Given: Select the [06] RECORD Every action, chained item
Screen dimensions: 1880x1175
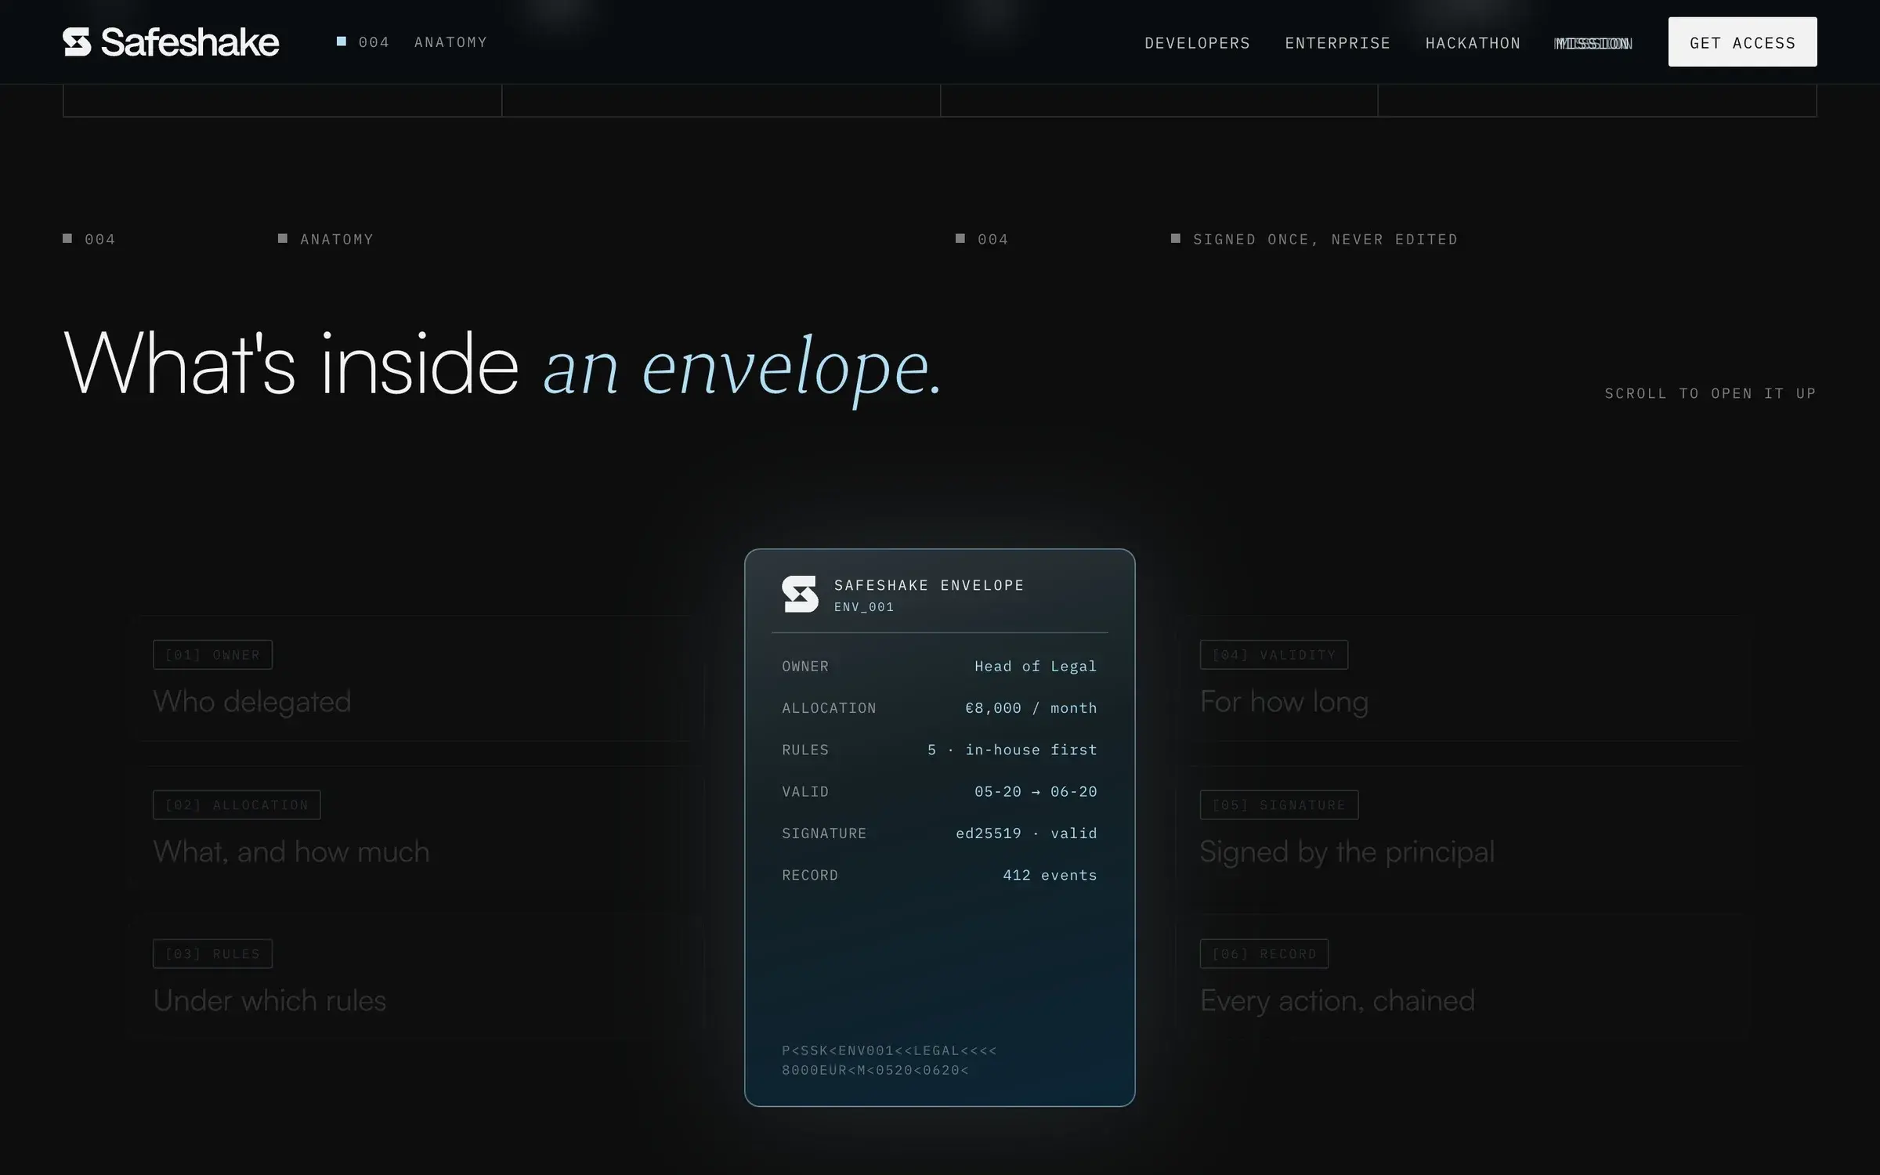Looking at the screenshot, I should (1465, 978).
